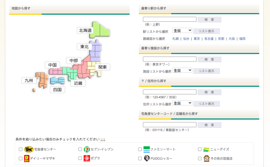Screen dimensions: 270x167
Task: Open the 名古屋 route map link
Action: (209, 39)
